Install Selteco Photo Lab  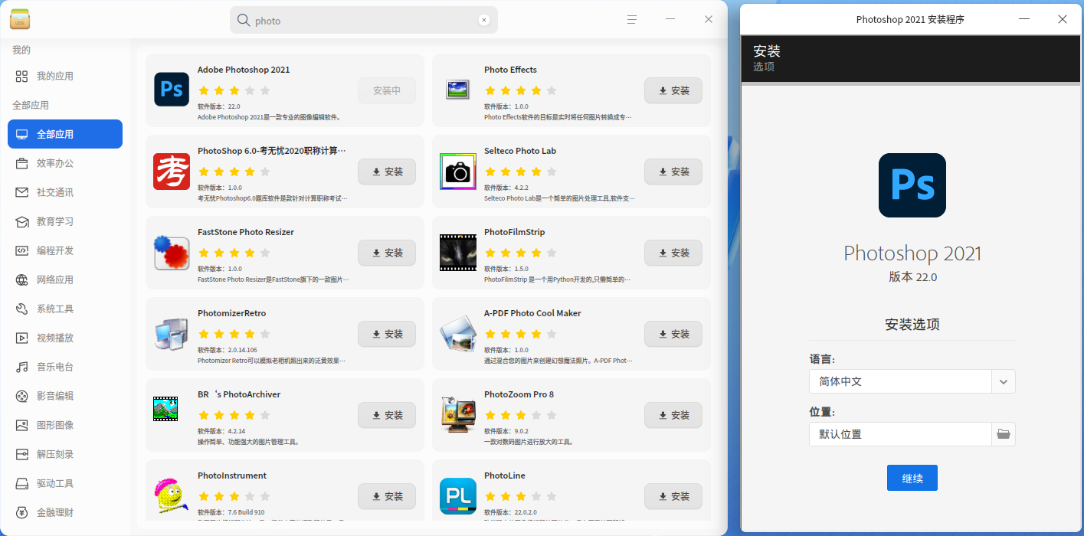(x=673, y=172)
